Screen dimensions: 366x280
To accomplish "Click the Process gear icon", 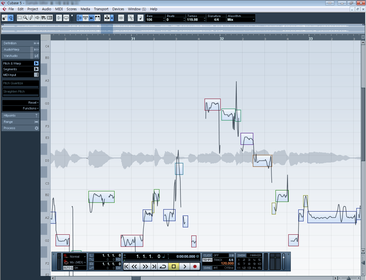I will [x=36, y=128].
